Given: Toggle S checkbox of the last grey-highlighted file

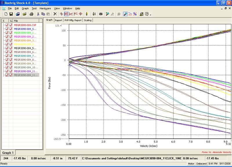Looking at the screenshot, I should (x=7, y=75).
